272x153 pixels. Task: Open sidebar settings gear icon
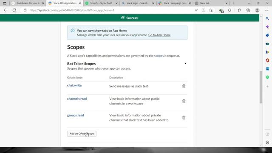[x=267, y=142]
